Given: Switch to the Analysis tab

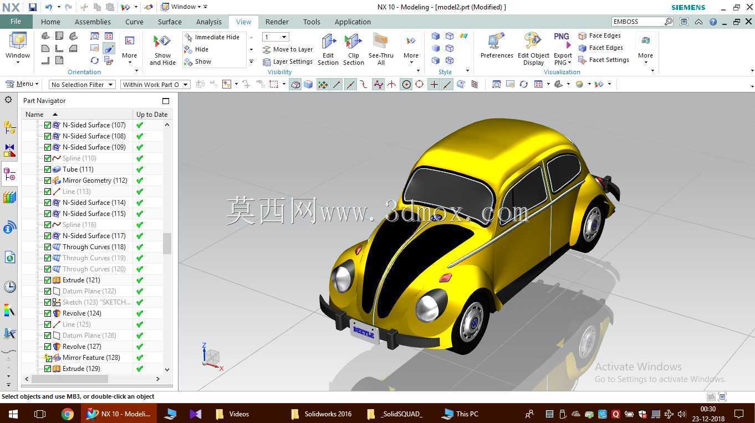Looking at the screenshot, I should pyautogui.click(x=209, y=22).
